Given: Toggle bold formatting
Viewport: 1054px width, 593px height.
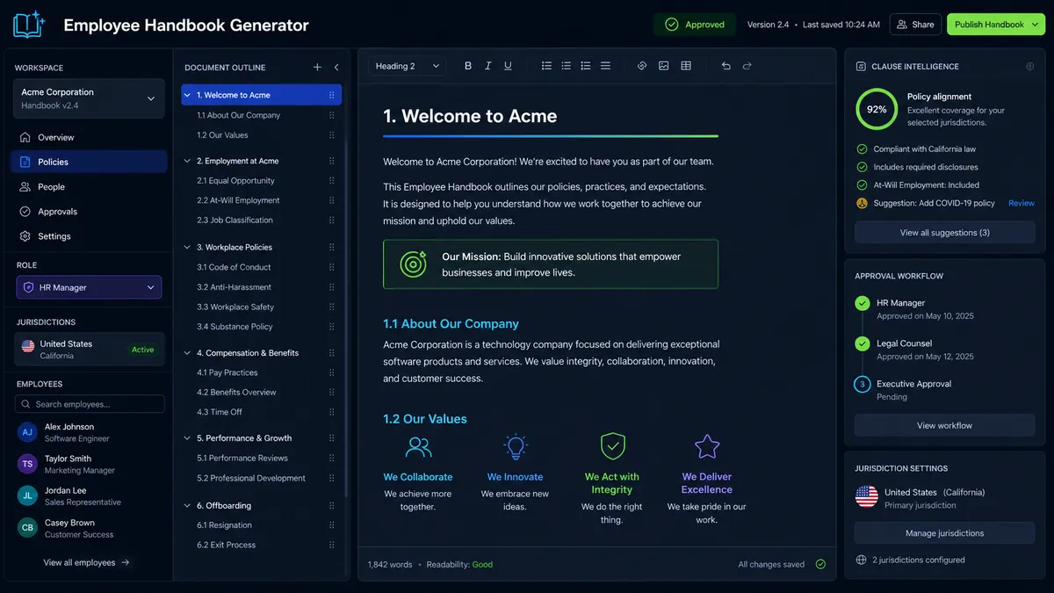Looking at the screenshot, I should click(x=468, y=66).
